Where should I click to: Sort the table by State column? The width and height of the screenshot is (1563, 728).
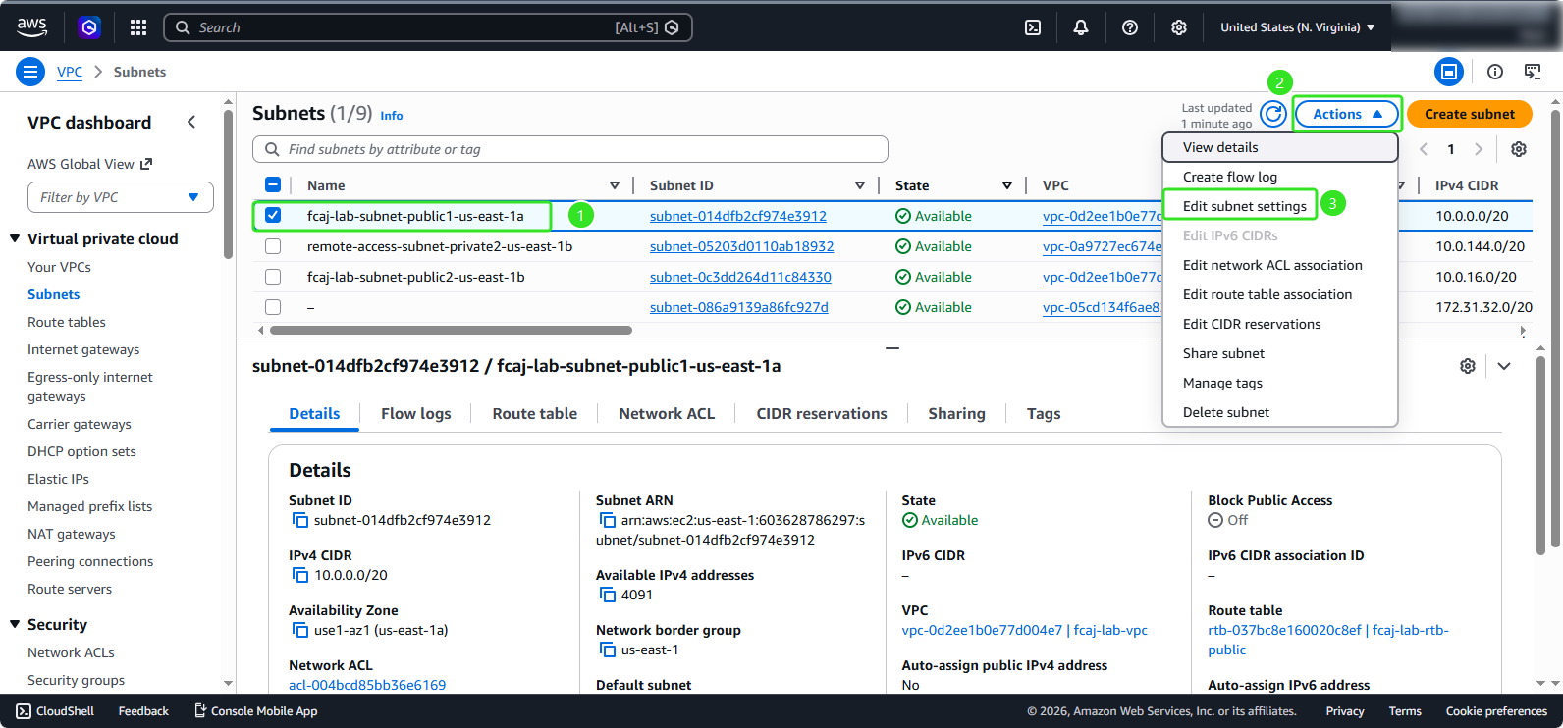click(1007, 185)
